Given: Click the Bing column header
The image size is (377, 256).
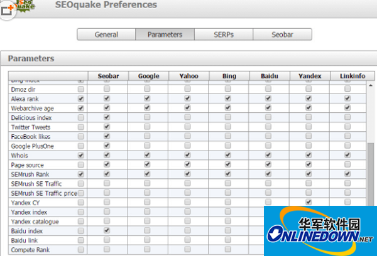Looking at the screenshot, I should tap(229, 76).
